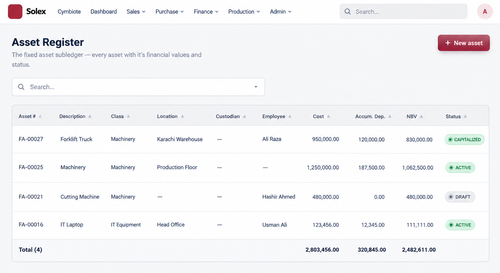The image size is (500, 273).
Task: Open asset FA-00027
Action: pos(31,139)
